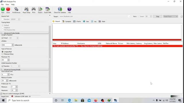
Task: Open the Help menu
Action: coord(13,5)
